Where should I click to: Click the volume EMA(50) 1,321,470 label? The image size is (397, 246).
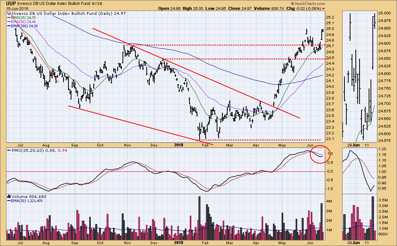click(x=26, y=201)
